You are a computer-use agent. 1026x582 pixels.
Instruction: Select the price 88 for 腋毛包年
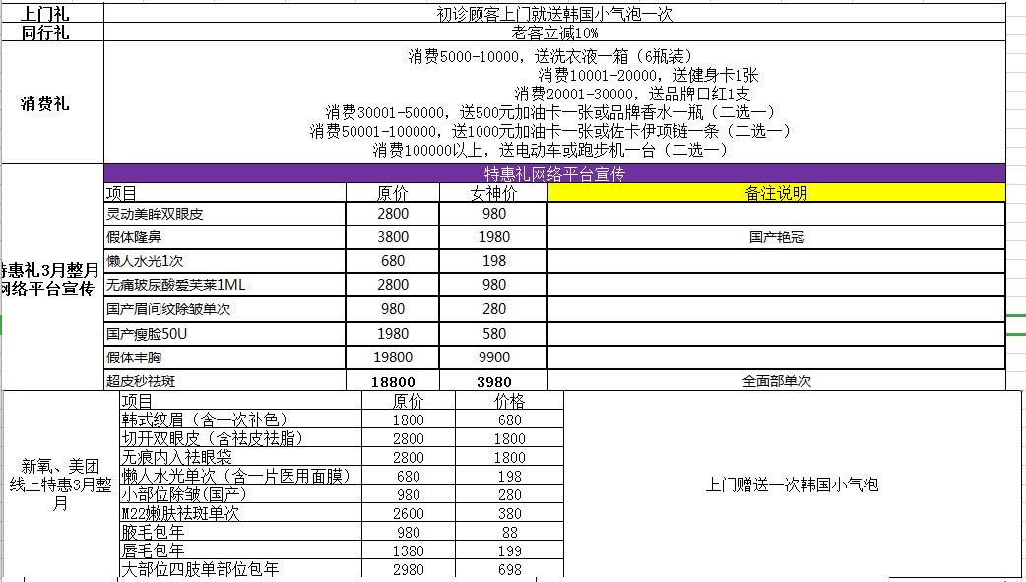509,532
